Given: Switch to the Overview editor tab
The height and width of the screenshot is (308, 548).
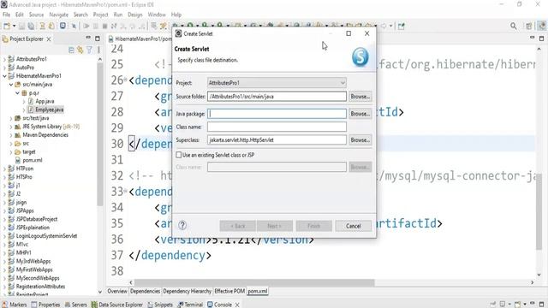Looking at the screenshot, I should (x=117, y=291).
